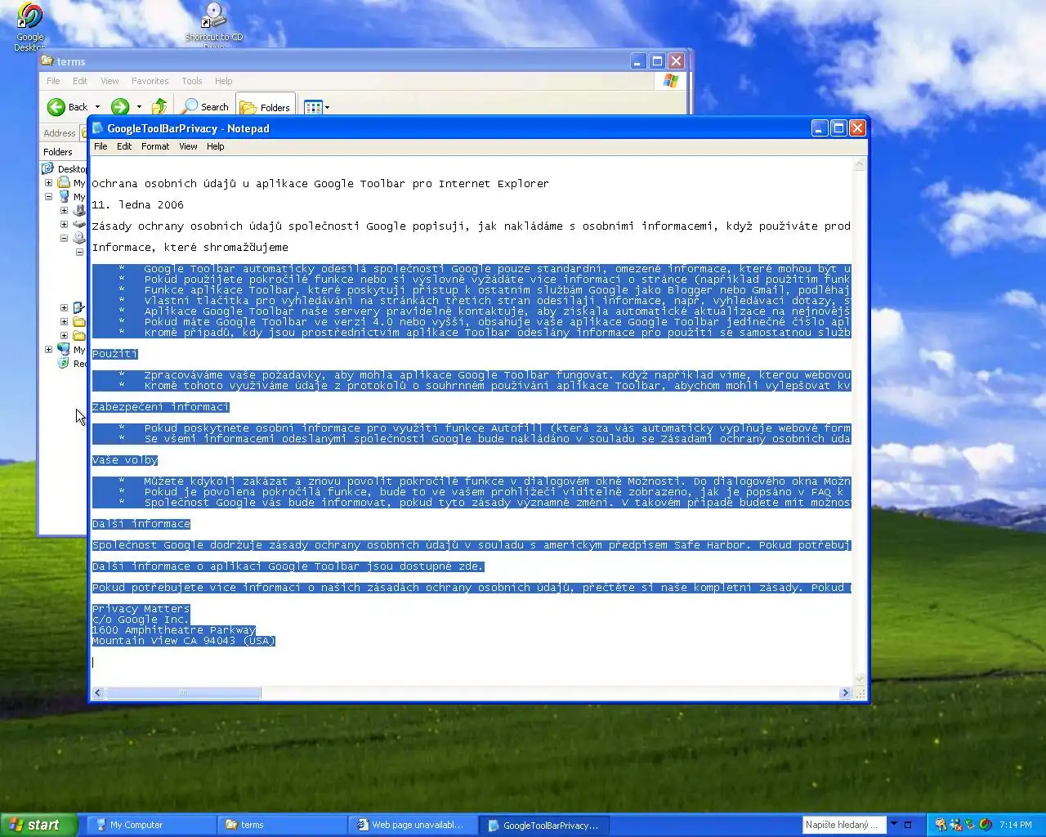Viewport: 1046px width, 837px height.
Task: Collapse the My Computer tree node
Action: [x=48, y=197]
